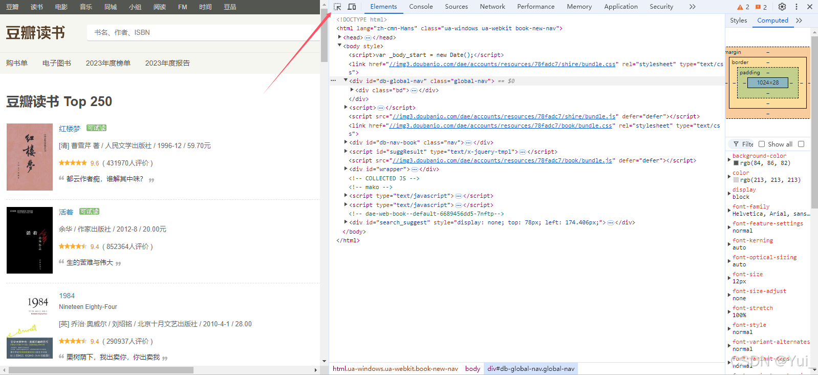818x375 pixels.
Task: Open DevTools settings gear
Action: click(x=782, y=7)
